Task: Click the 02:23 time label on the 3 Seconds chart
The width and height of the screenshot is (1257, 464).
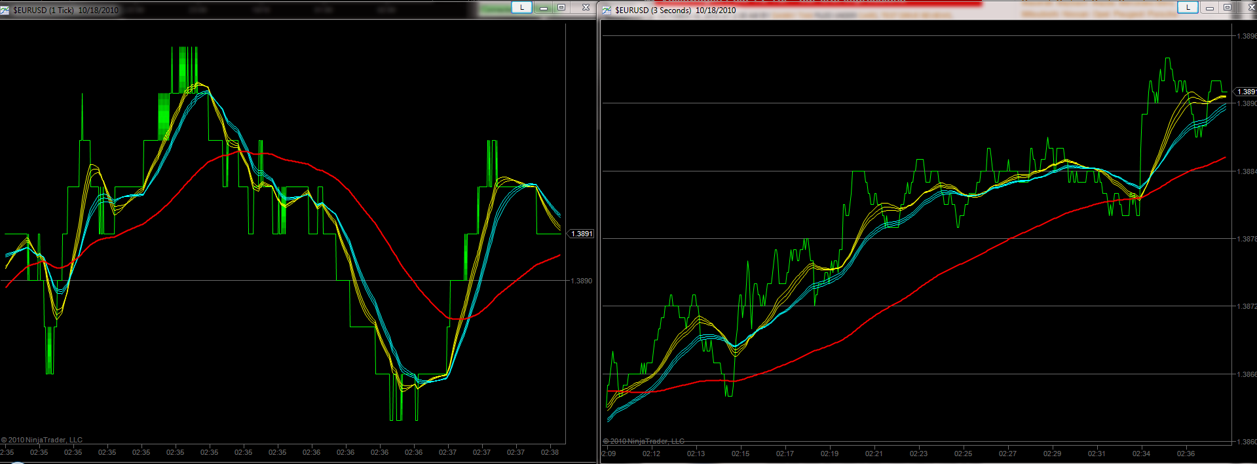Action: tap(918, 454)
